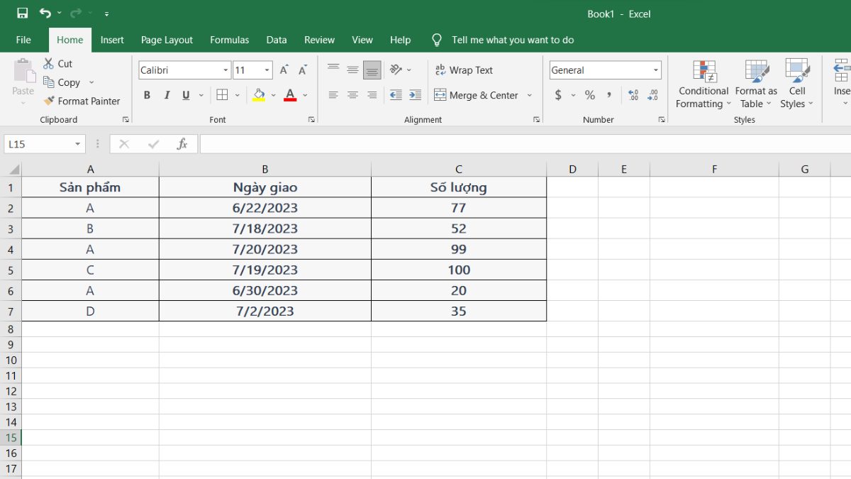
Task: Click the Increase Font Size icon
Action: click(x=284, y=70)
